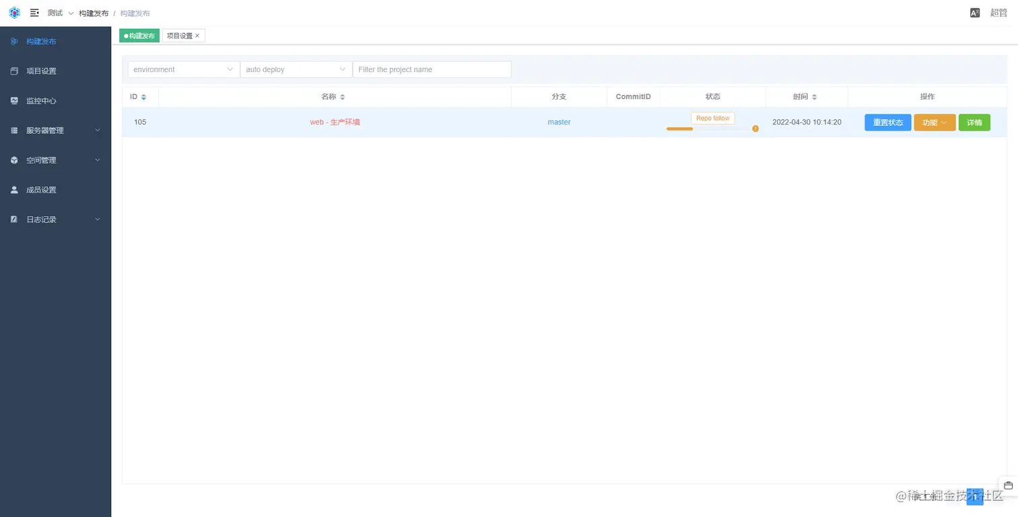
Task: Select the 服务器管理 server icon
Action: point(13,130)
